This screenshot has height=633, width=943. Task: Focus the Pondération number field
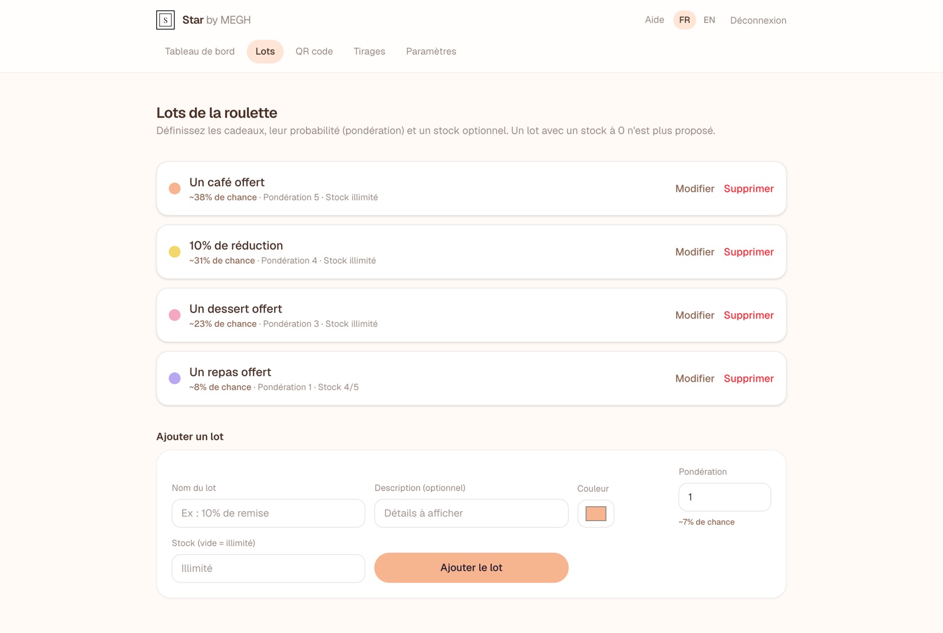coord(724,497)
